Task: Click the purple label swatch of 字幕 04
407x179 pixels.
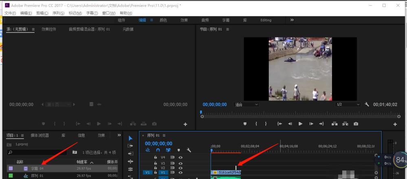Action: pos(11,168)
